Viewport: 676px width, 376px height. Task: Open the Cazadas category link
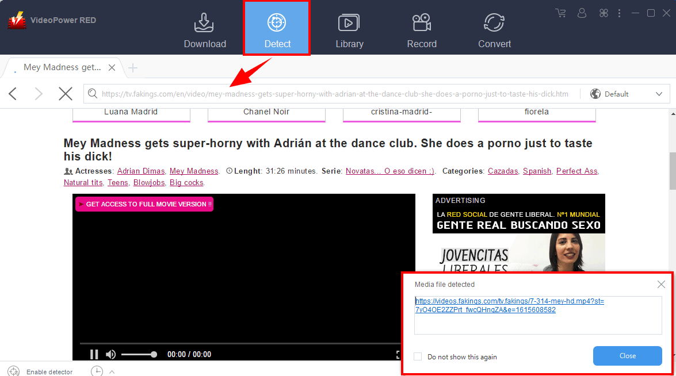pos(503,171)
